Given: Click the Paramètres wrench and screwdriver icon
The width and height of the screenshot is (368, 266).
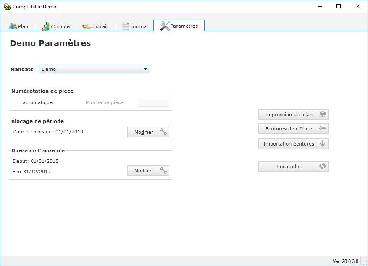Looking at the screenshot, I should 165,26.
